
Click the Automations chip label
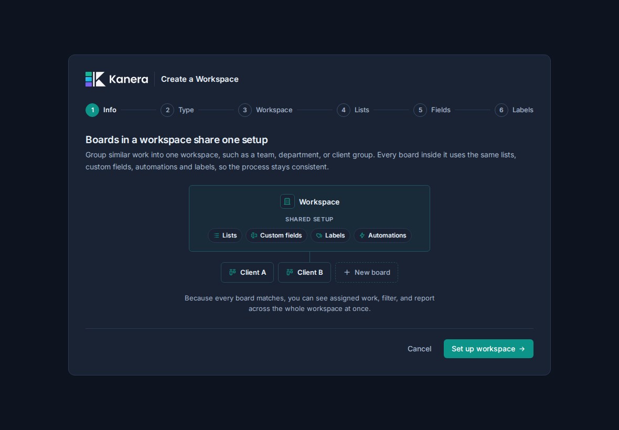[387, 235]
